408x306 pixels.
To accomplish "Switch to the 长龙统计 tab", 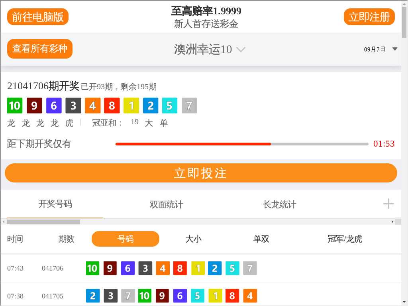I will (279, 204).
